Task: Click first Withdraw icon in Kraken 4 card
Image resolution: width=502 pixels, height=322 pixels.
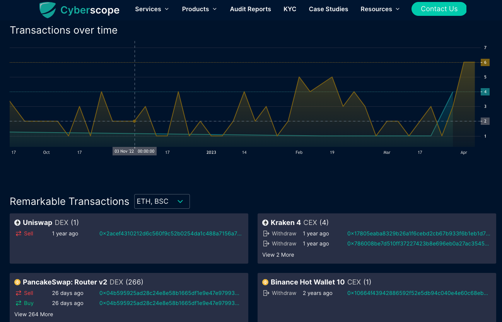Action: coord(266,233)
